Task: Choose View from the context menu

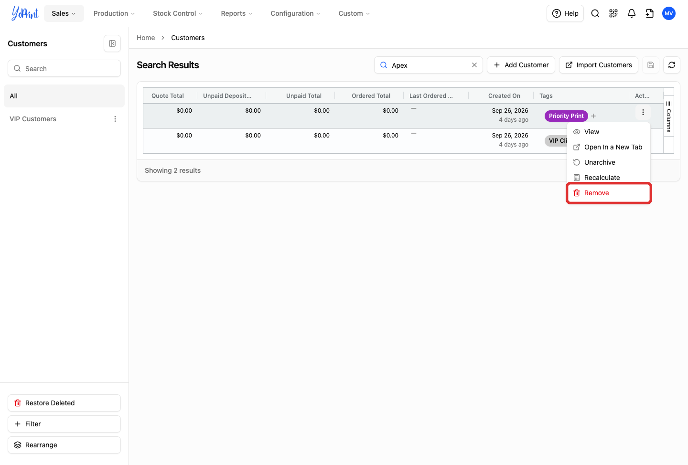Action: (609, 132)
